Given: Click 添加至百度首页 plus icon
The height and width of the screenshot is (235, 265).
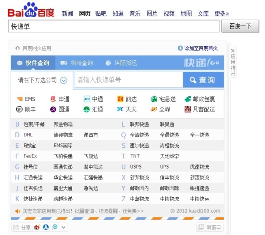Looking at the screenshot, I should click(x=180, y=48).
